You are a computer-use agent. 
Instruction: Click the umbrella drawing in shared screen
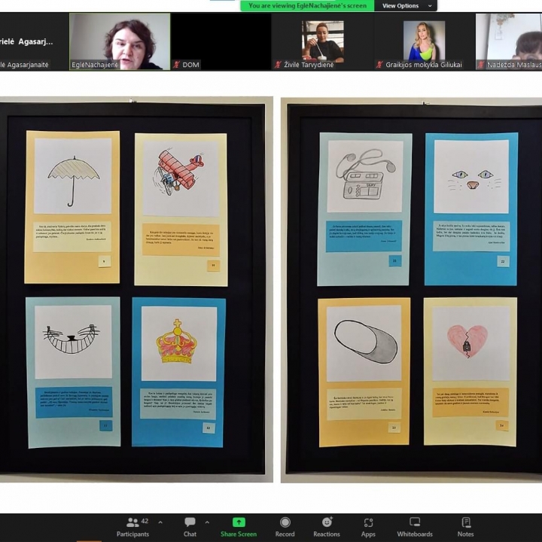tap(73, 181)
